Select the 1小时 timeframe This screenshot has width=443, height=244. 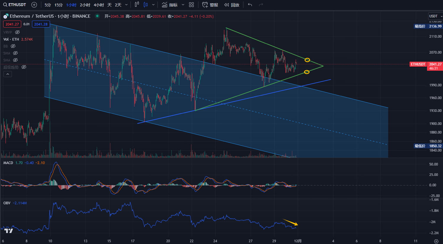(x=71, y=5)
